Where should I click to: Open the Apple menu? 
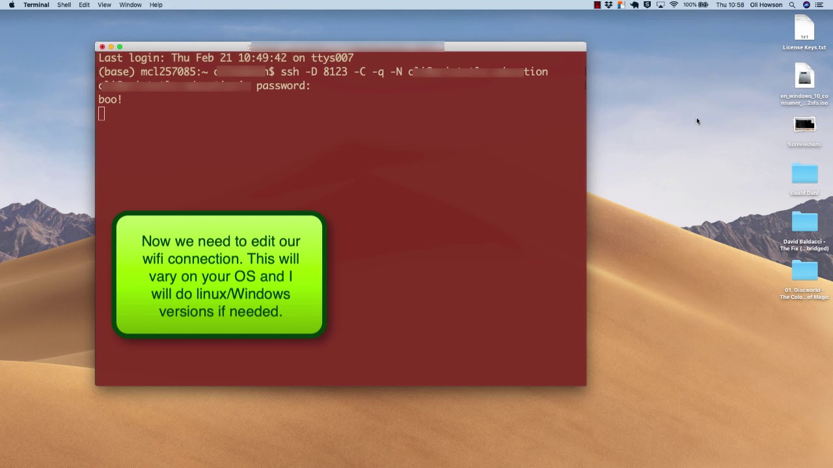pyautogui.click(x=11, y=5)
